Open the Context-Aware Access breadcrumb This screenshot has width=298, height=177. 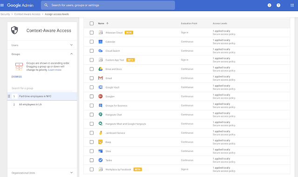coord(27,14)
